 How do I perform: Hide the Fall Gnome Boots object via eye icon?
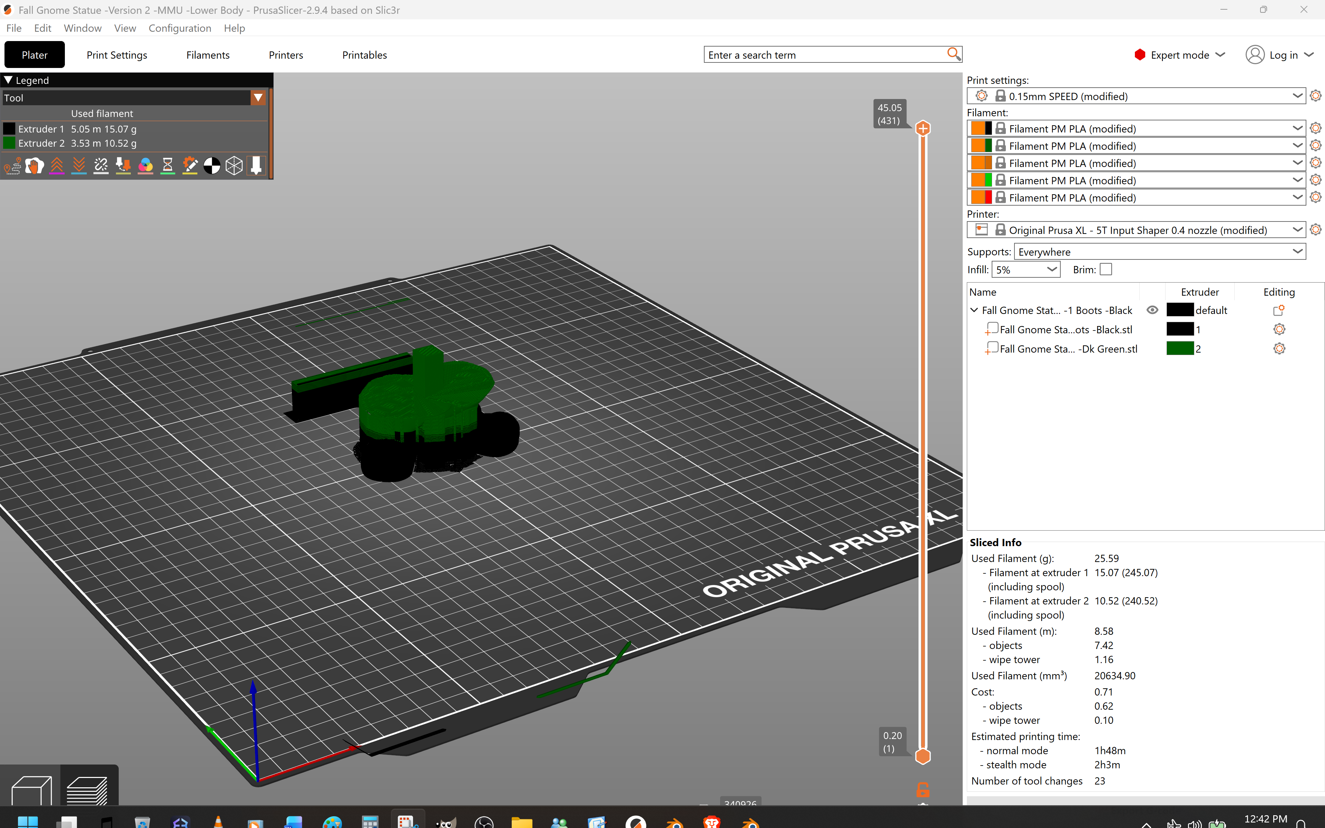click(x=1152, y=310)
